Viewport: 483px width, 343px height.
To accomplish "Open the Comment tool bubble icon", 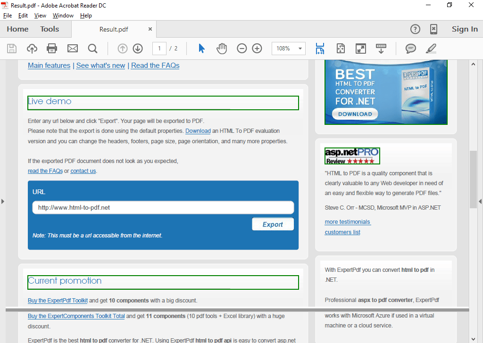I will [410, 49].
